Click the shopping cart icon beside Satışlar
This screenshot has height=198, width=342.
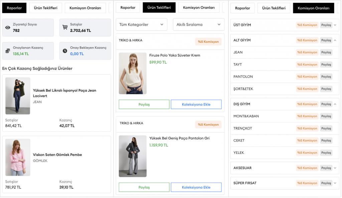tap(65, 28)
